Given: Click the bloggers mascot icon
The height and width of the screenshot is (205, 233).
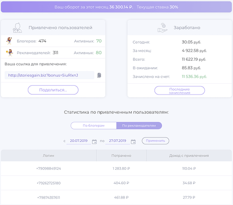Looking at the screenshot, I should (9, 41).
